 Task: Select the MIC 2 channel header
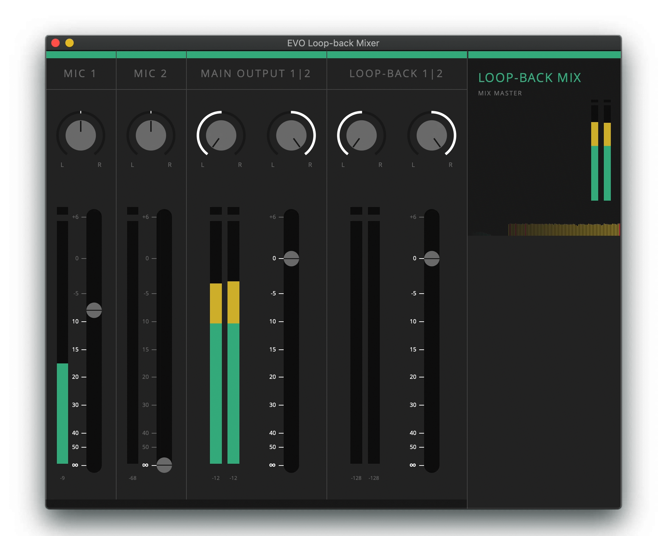151,74
